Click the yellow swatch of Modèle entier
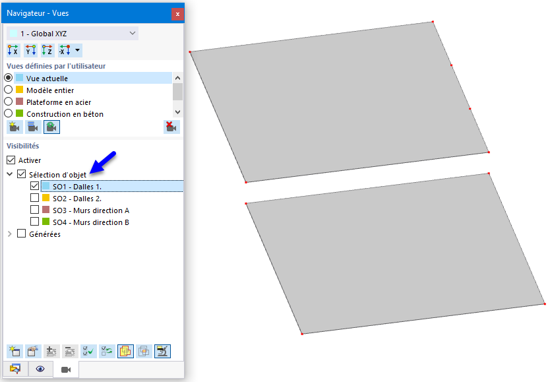The width and height of the screenshot is (550, 382). pyautogui.click(x=20, y=90)
